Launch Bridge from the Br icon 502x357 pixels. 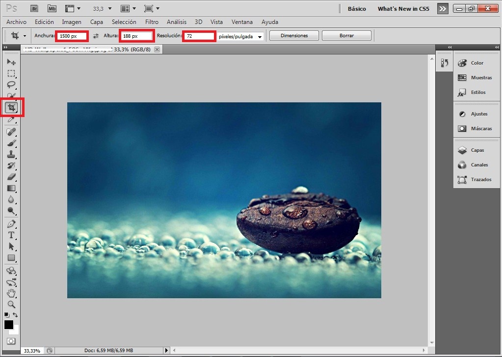click(34, 9)
